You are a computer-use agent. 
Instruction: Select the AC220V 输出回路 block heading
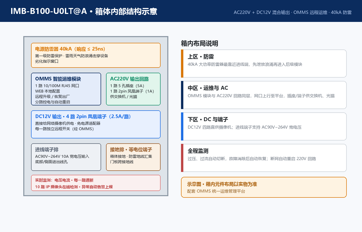coord(129,79)
